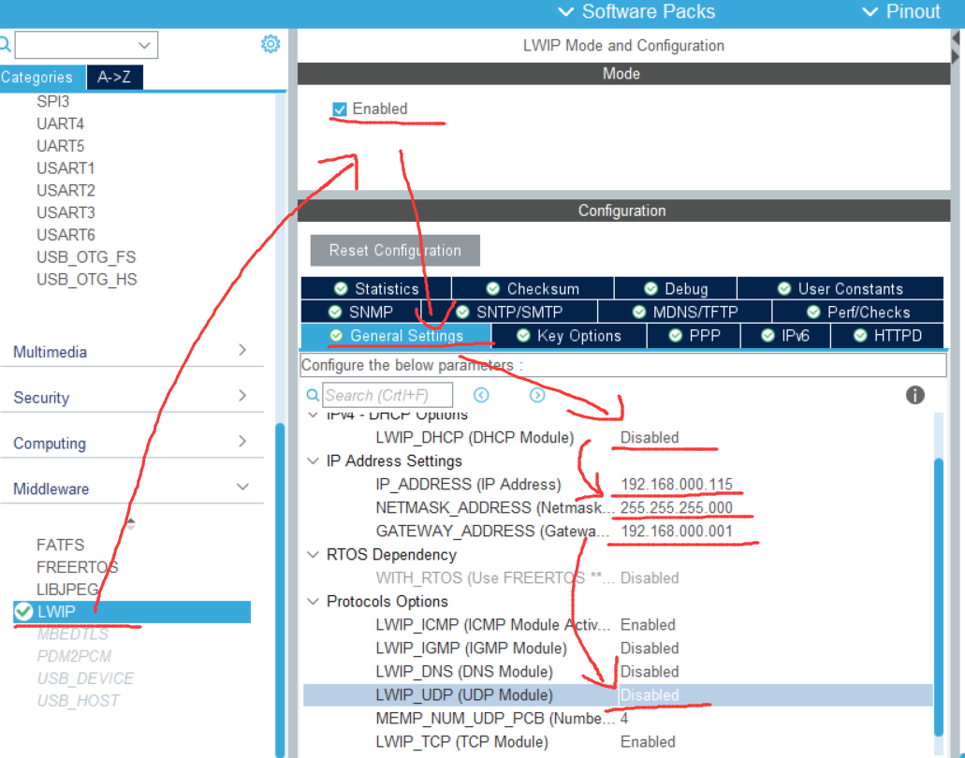The width and height of the screenshot is (965, 758).
Task: Open the SNTP/SMTP tab
Action: pyautogui.click(x=509, y=312)
